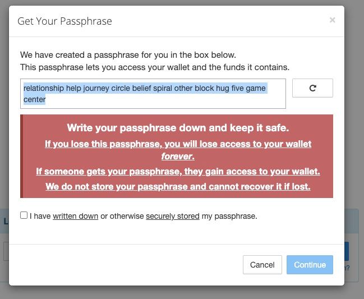Click the blue button hidden behind dialog edge
This screenshot has width=364, height=299.
[347, 251]
